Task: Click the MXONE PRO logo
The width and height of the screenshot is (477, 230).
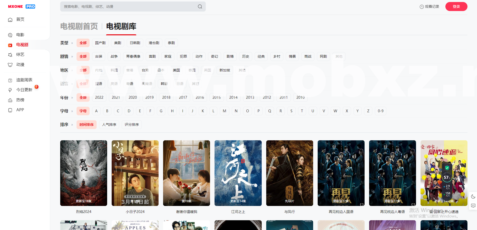Action: 22,7
